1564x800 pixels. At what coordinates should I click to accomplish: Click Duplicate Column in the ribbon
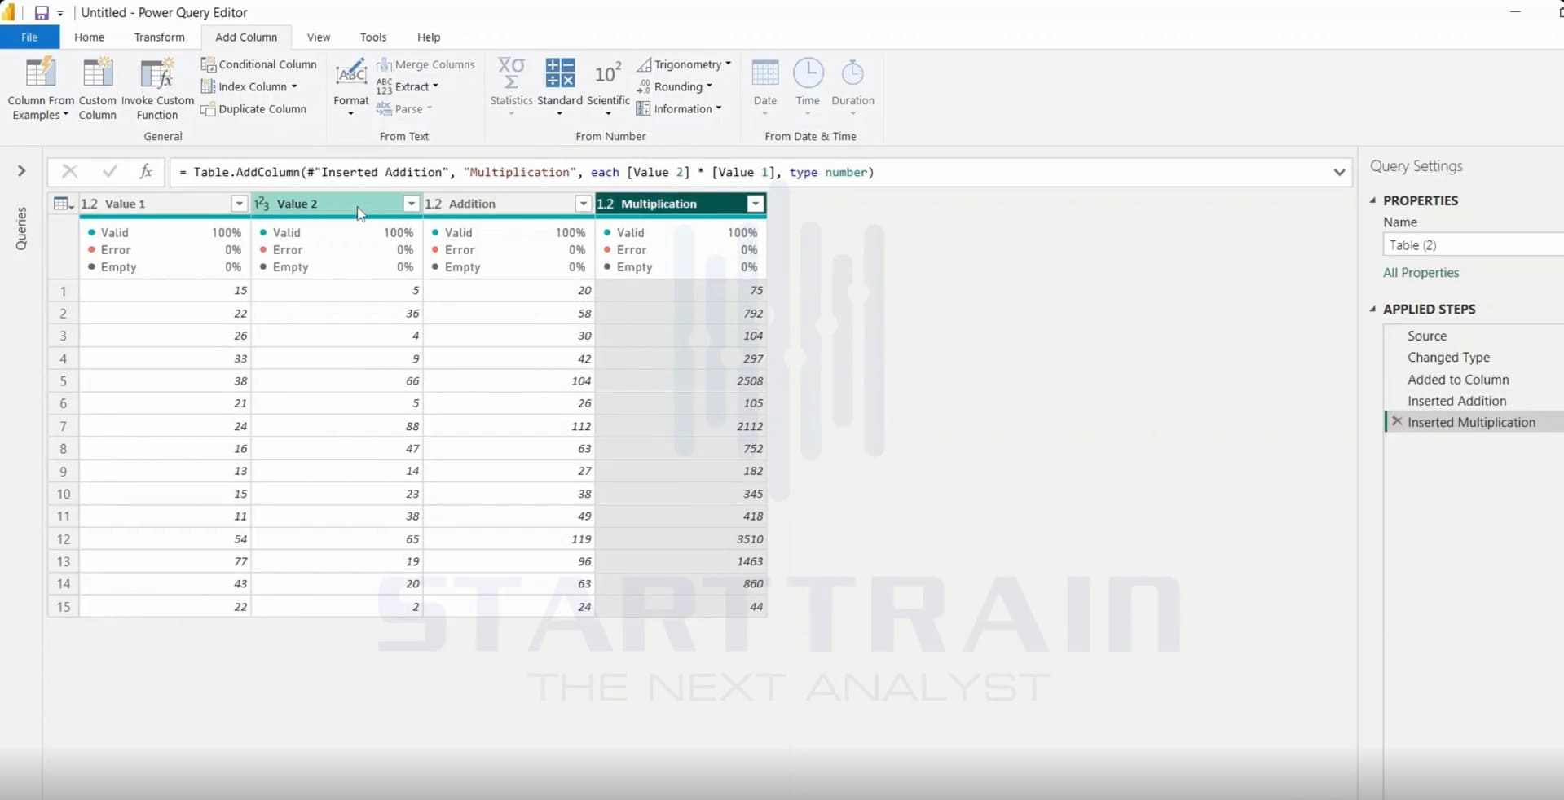click(x=253, y=109)
